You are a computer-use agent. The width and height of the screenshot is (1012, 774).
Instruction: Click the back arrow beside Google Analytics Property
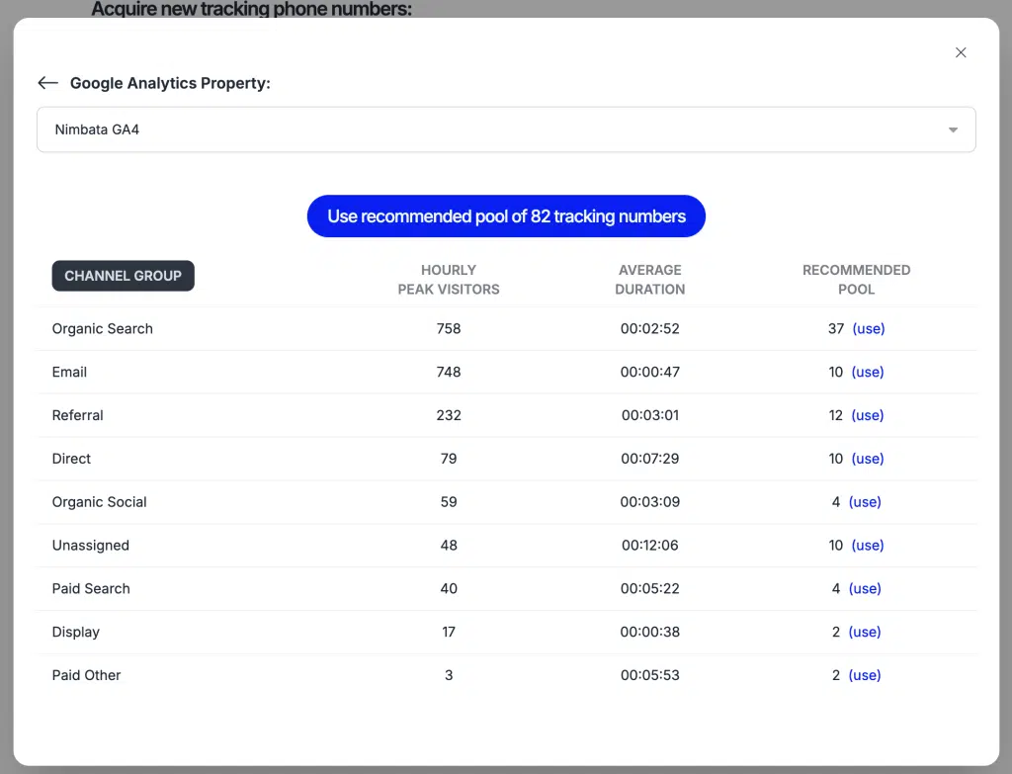(x=47, y=83)
